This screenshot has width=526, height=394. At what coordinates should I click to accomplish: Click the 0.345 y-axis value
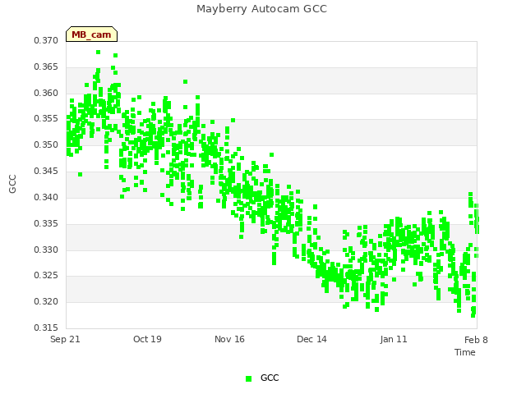[x=46, y=172]
